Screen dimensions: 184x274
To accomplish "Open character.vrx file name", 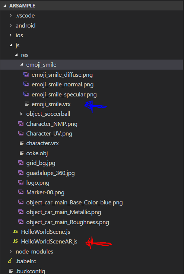I will [x=42, y=143].
